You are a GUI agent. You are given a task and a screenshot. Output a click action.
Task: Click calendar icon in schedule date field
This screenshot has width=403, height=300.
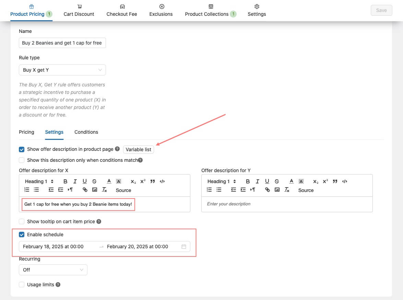tap(184, 247)
